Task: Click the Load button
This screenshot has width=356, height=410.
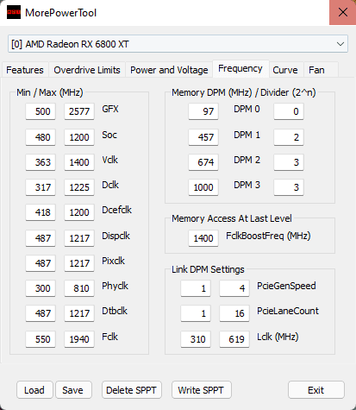Action: point(34,390)
